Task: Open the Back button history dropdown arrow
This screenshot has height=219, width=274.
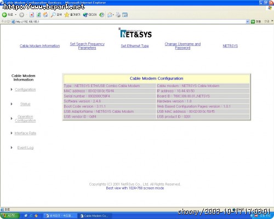Action: [16, 15]
